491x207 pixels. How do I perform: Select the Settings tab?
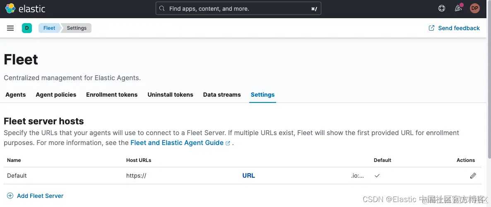[x=262, y=95]
